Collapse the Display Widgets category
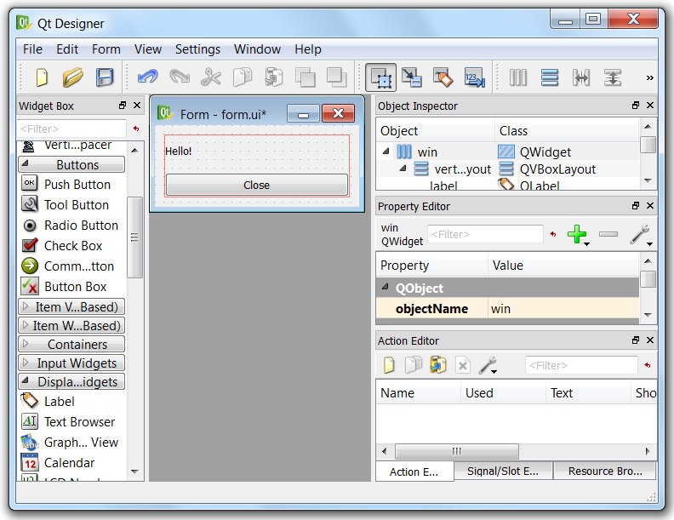 [x=71, y=381]
